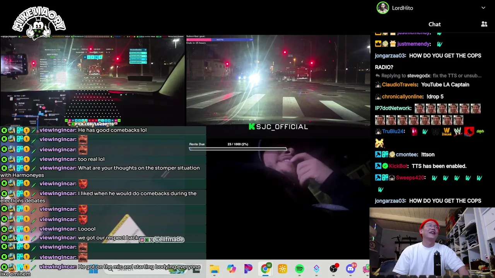Click the first face emote after IP7dotNetwork
The image size is (495, 278).
[x=419, y=108]
